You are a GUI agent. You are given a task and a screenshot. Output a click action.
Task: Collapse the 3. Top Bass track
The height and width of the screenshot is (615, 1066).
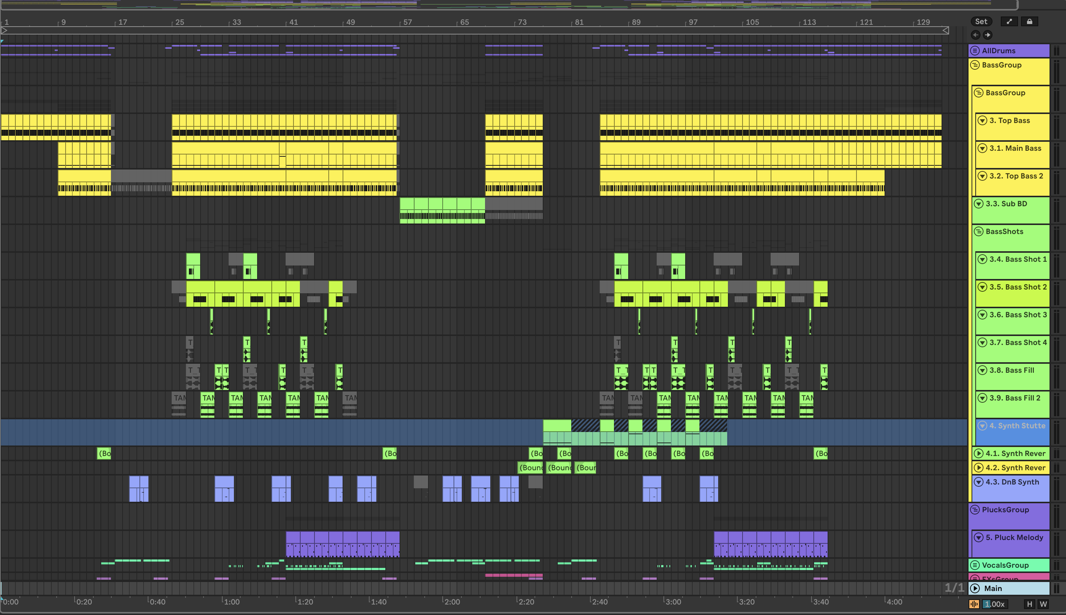coord(982,121)
